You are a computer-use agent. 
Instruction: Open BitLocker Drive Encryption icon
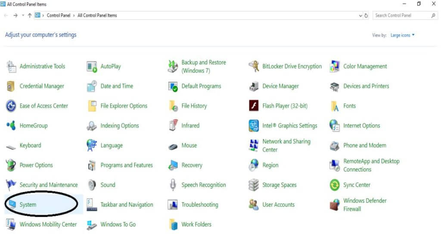(254, 67)
